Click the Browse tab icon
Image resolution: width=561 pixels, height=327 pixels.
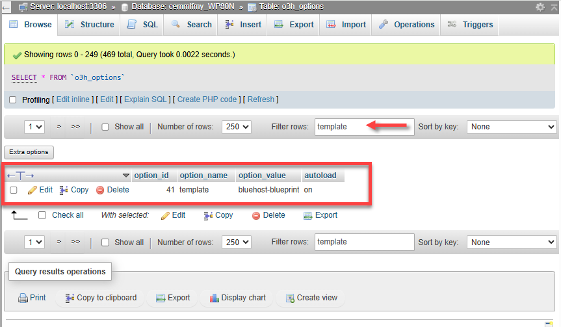(13, 24)
